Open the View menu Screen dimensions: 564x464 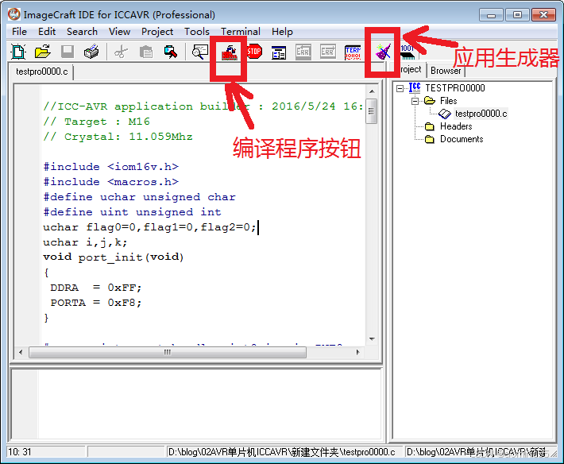[x=119, y=32]
